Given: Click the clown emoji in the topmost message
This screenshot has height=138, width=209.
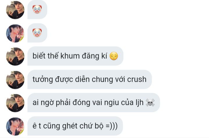Looking at the screenshot, I should (37, 9).
